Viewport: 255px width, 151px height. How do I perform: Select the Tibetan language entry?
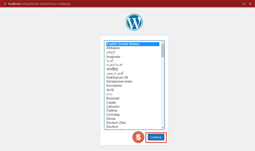tap(133, 94)
